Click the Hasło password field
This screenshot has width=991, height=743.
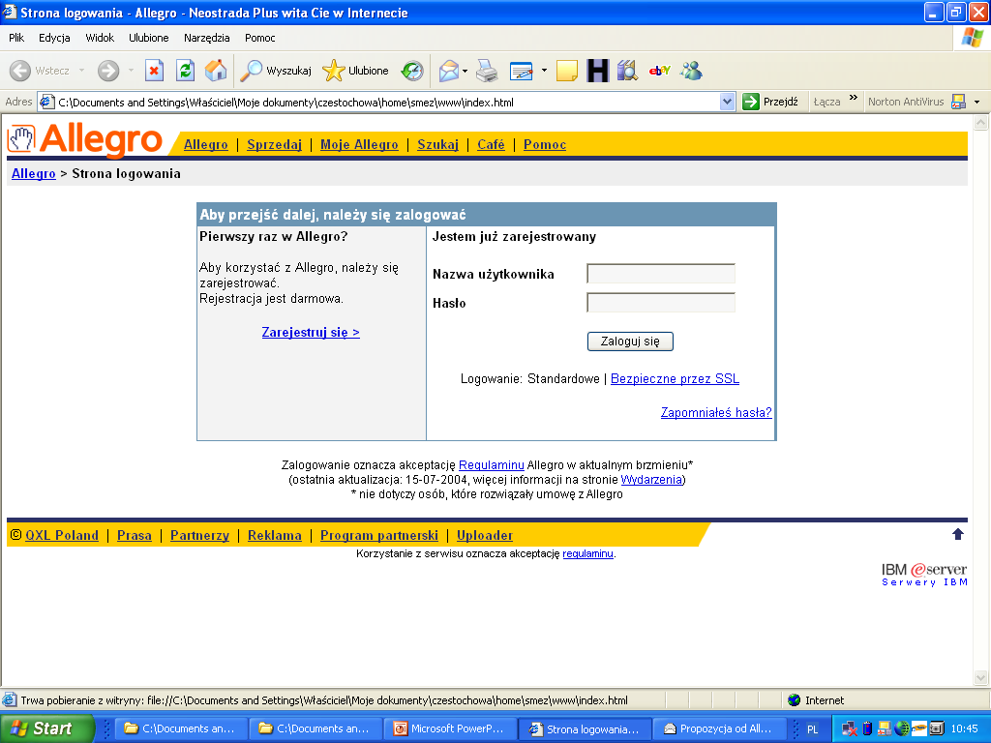pos(660,303)
